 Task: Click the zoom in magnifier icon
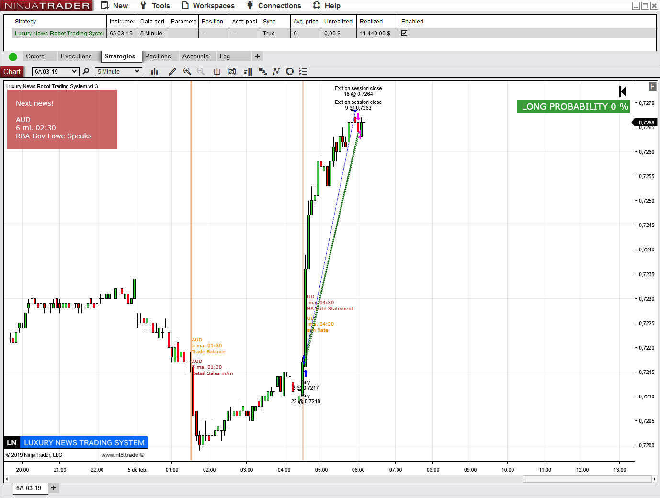[x=187, y=72]
